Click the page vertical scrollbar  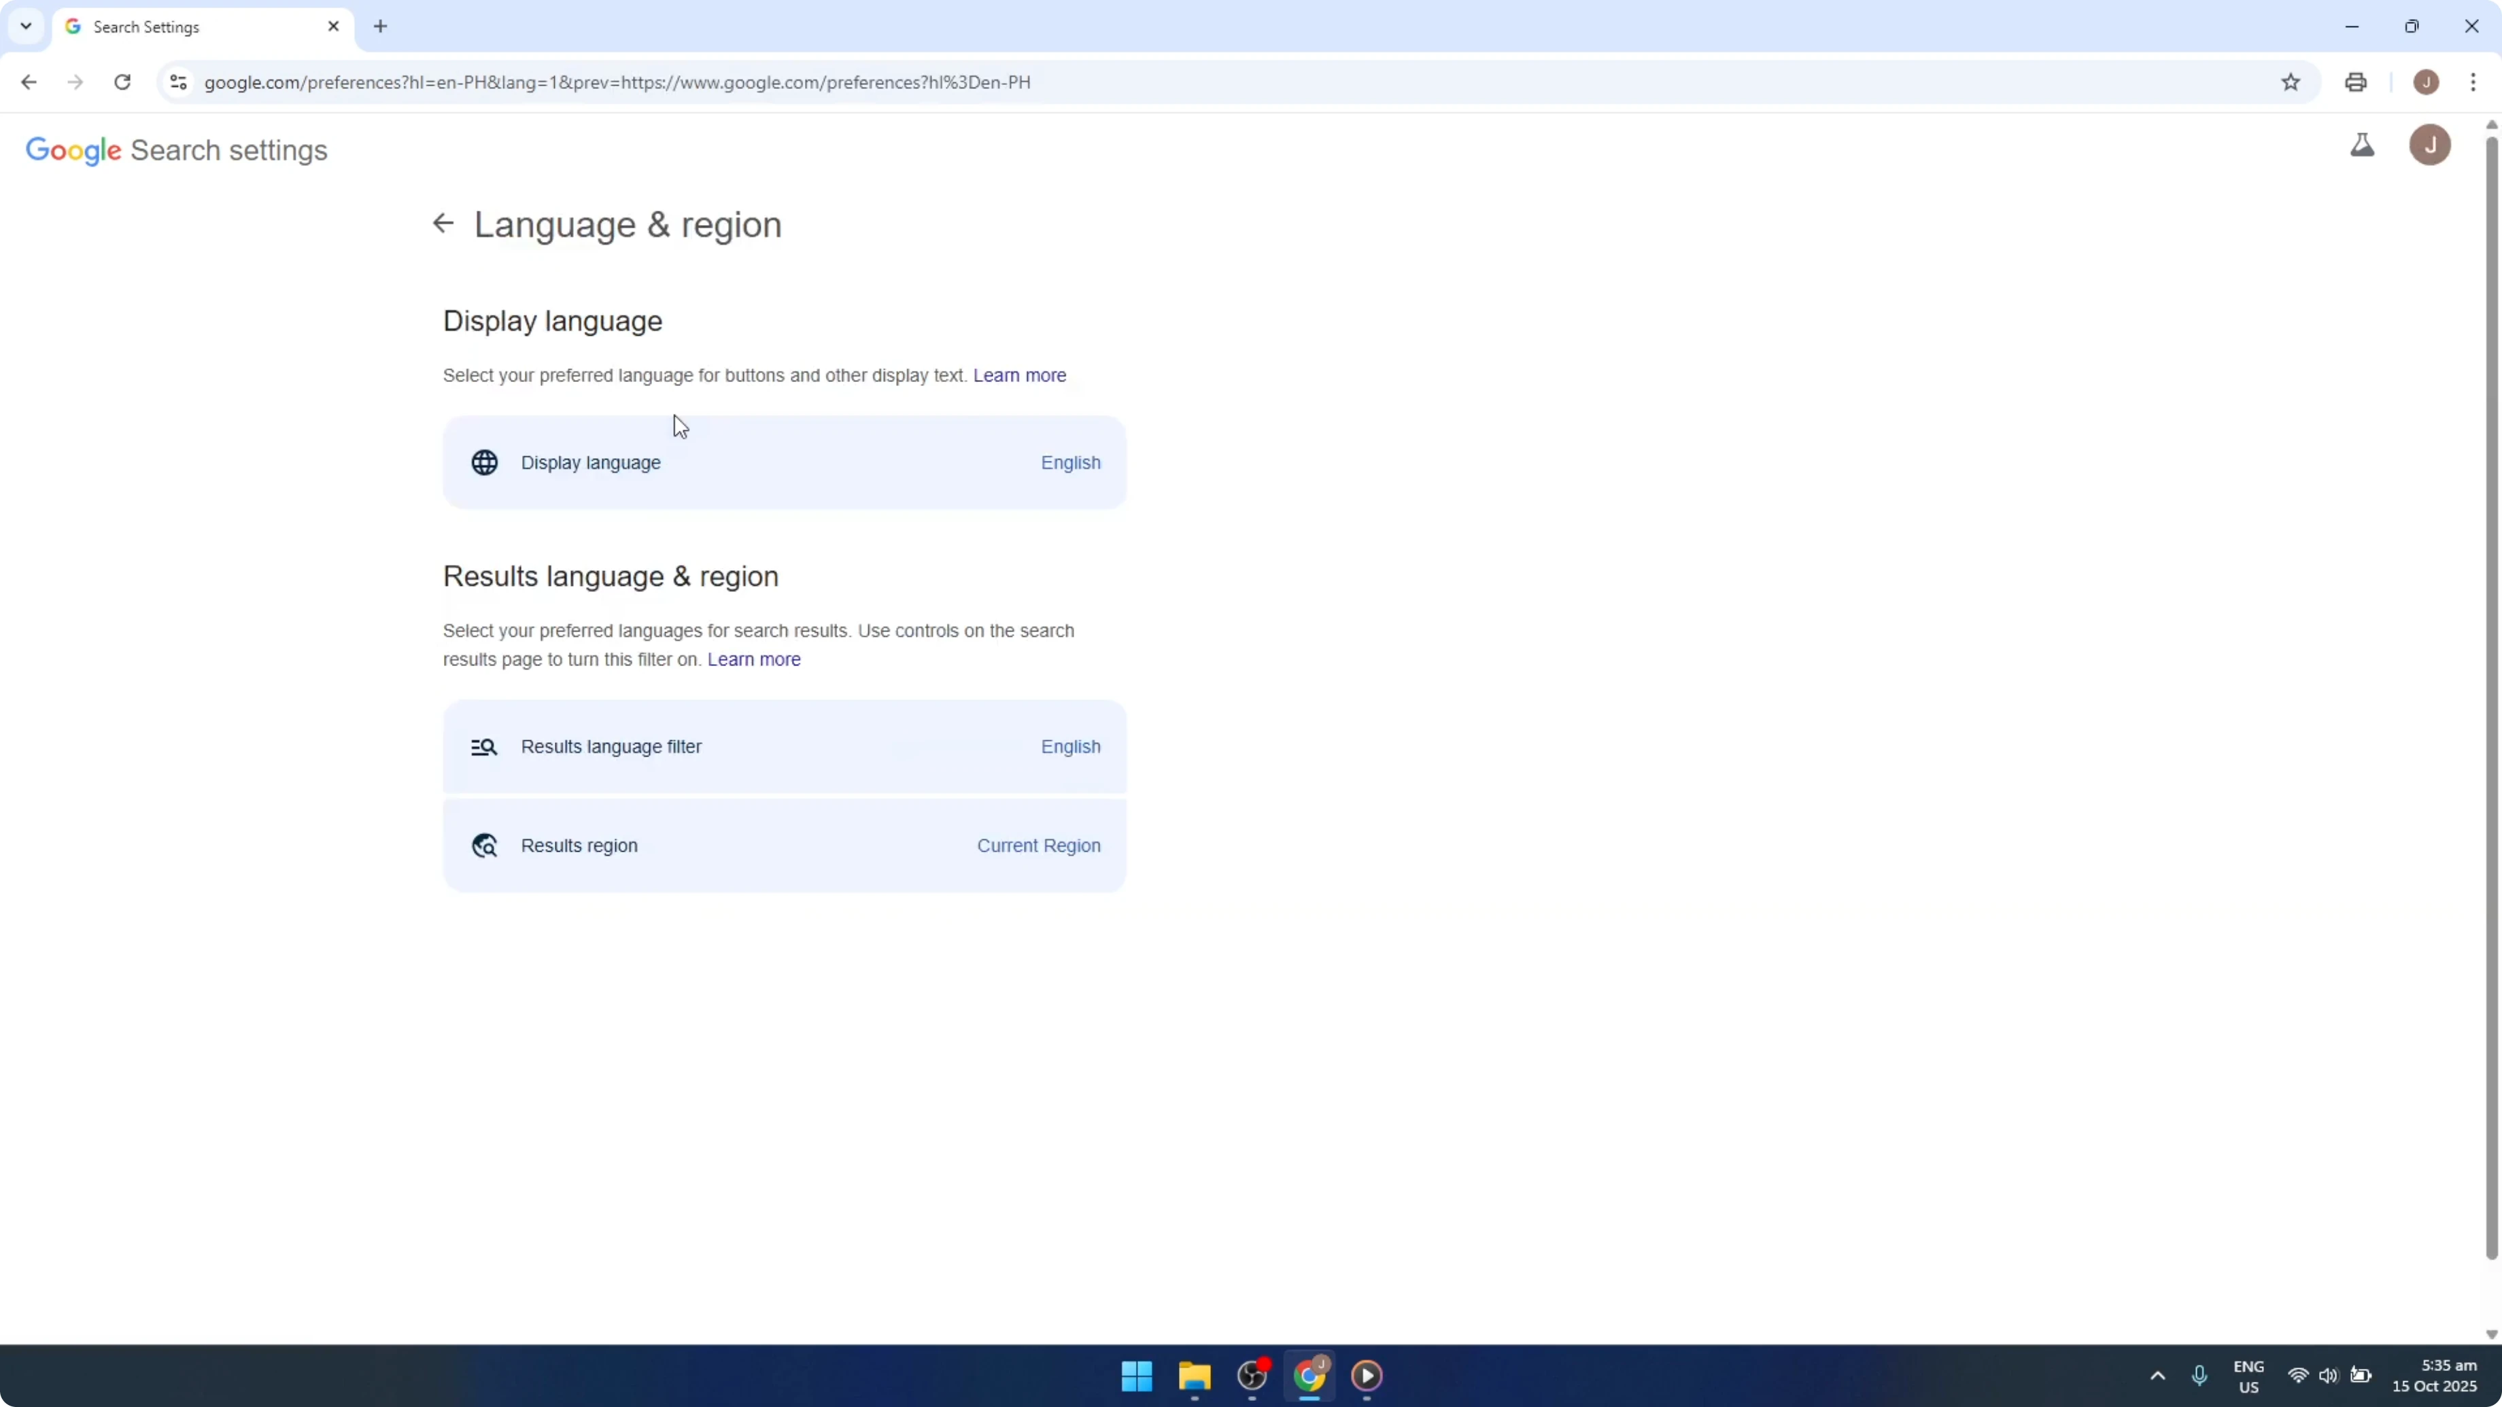[2491, 699]
